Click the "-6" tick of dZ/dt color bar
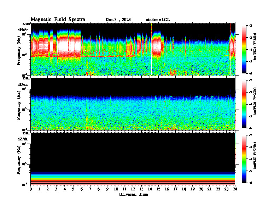Image resolution: width=280 pixels, height=217 pixels. [x=250, y=183]
